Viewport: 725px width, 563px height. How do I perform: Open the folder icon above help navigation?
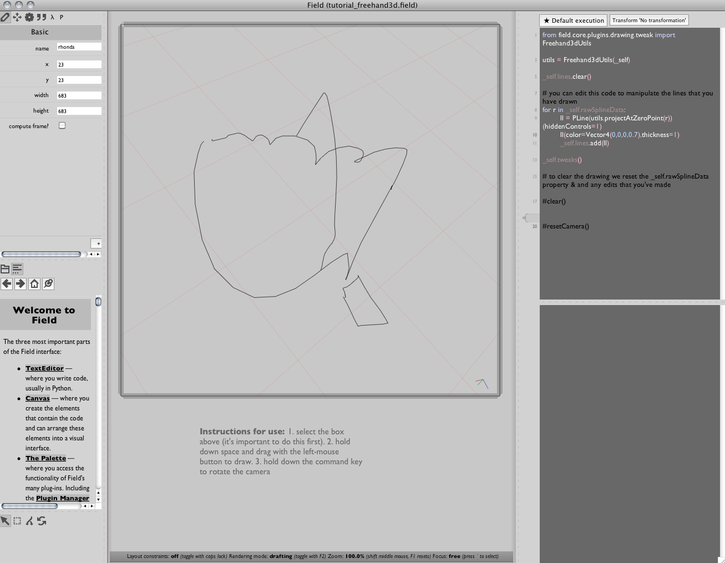[5, 269]
